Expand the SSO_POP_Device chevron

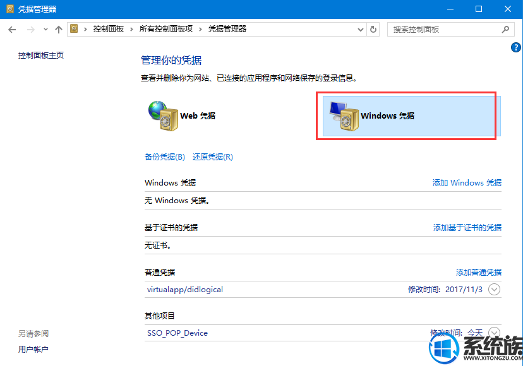494,332
